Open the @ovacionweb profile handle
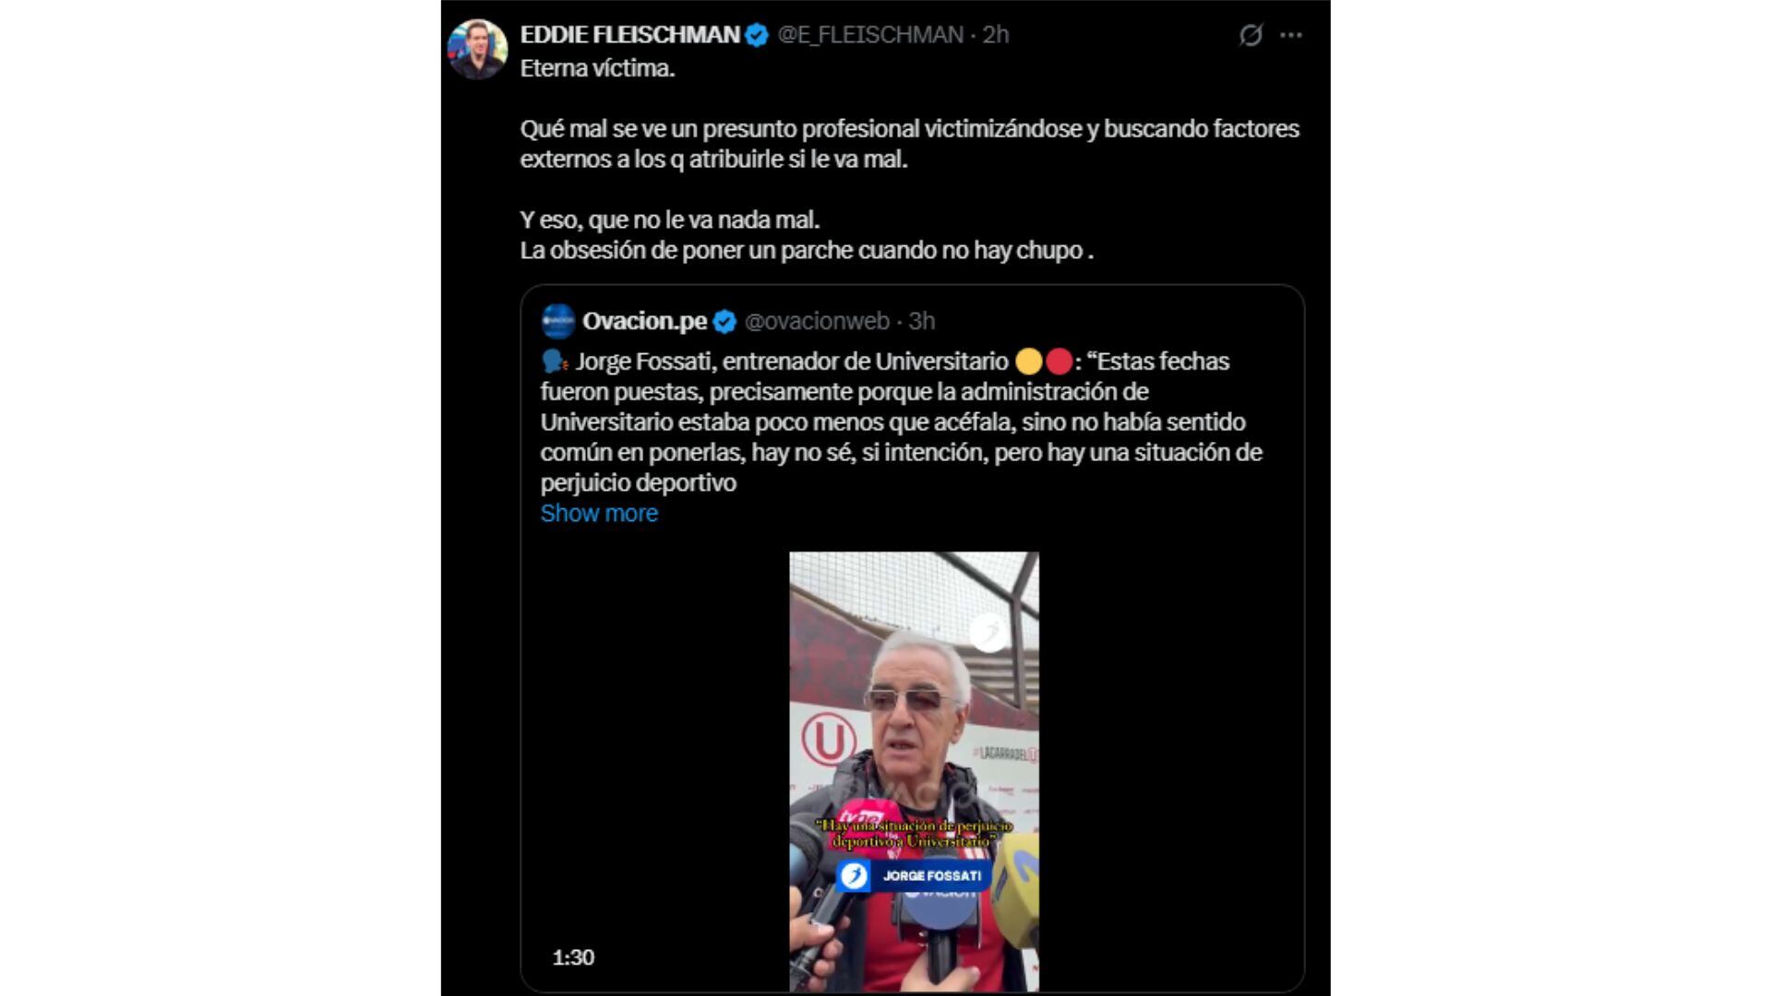Image resolution: width=1772 pixels, height=996 pixels. 816,321
